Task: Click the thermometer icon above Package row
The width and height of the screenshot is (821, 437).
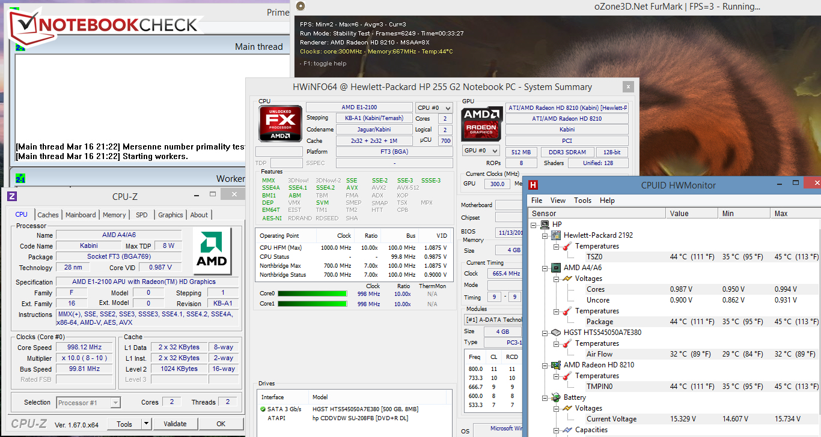Action: click(x=567, y=311)
